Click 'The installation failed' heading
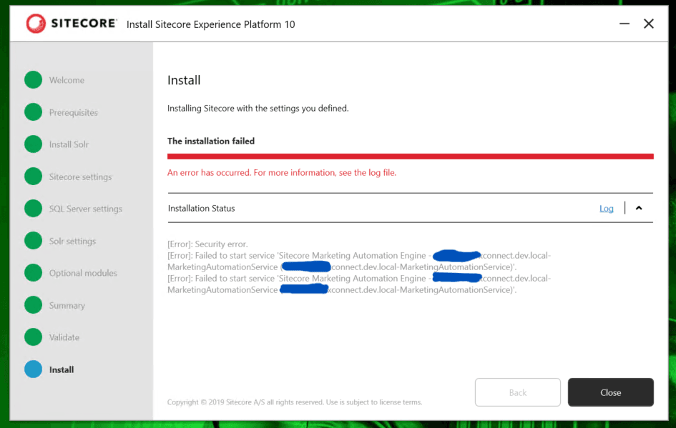Viewport: 676px width, 428px height. (211, 141)
